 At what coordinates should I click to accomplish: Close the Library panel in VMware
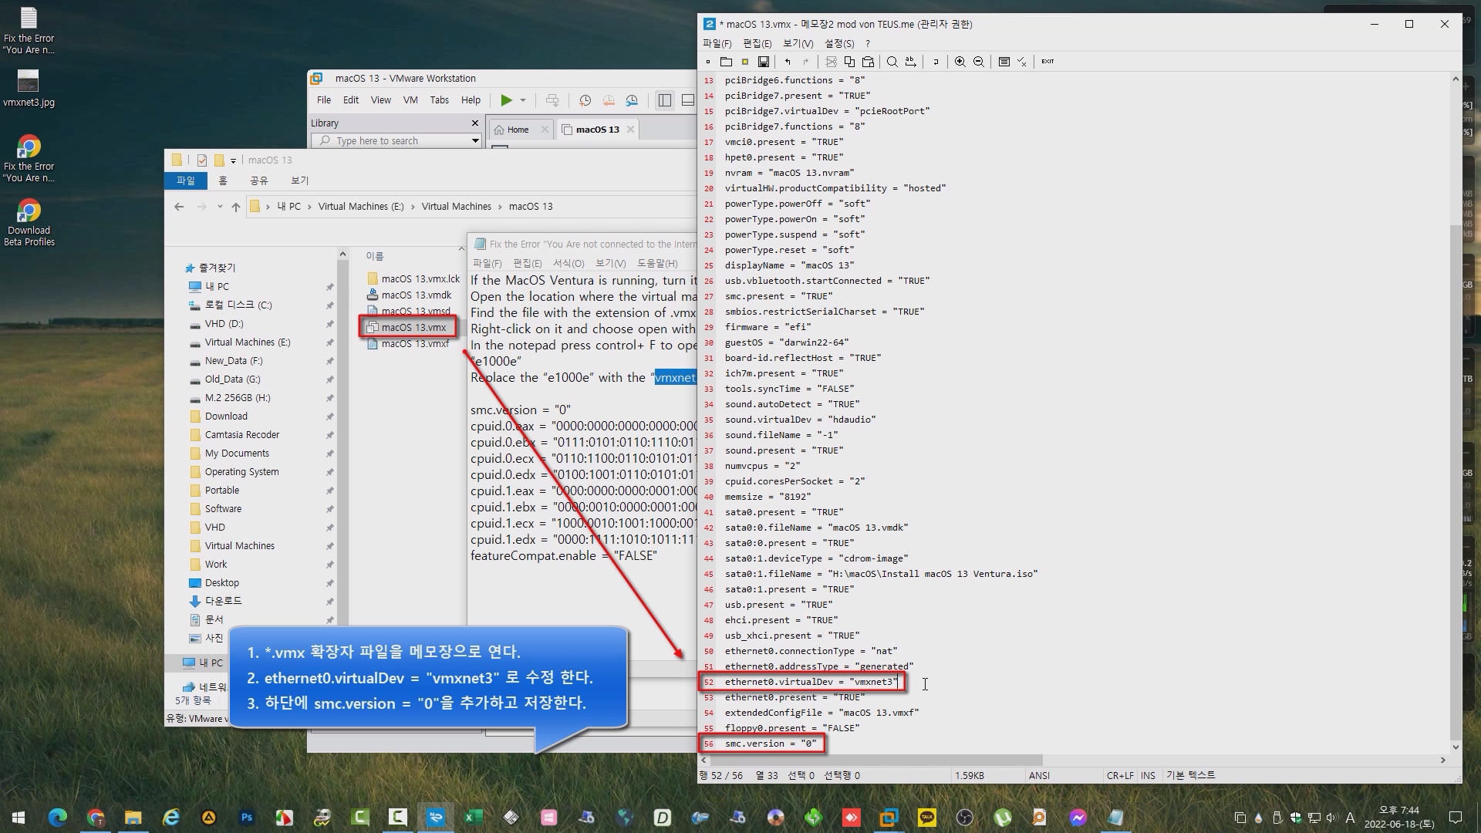(x=475, y=123)
